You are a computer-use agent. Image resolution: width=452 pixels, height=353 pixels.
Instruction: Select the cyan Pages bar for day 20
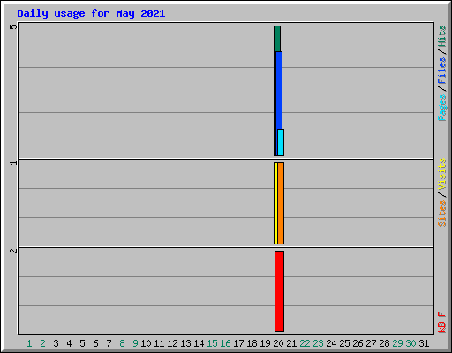[x=281, y=142]
